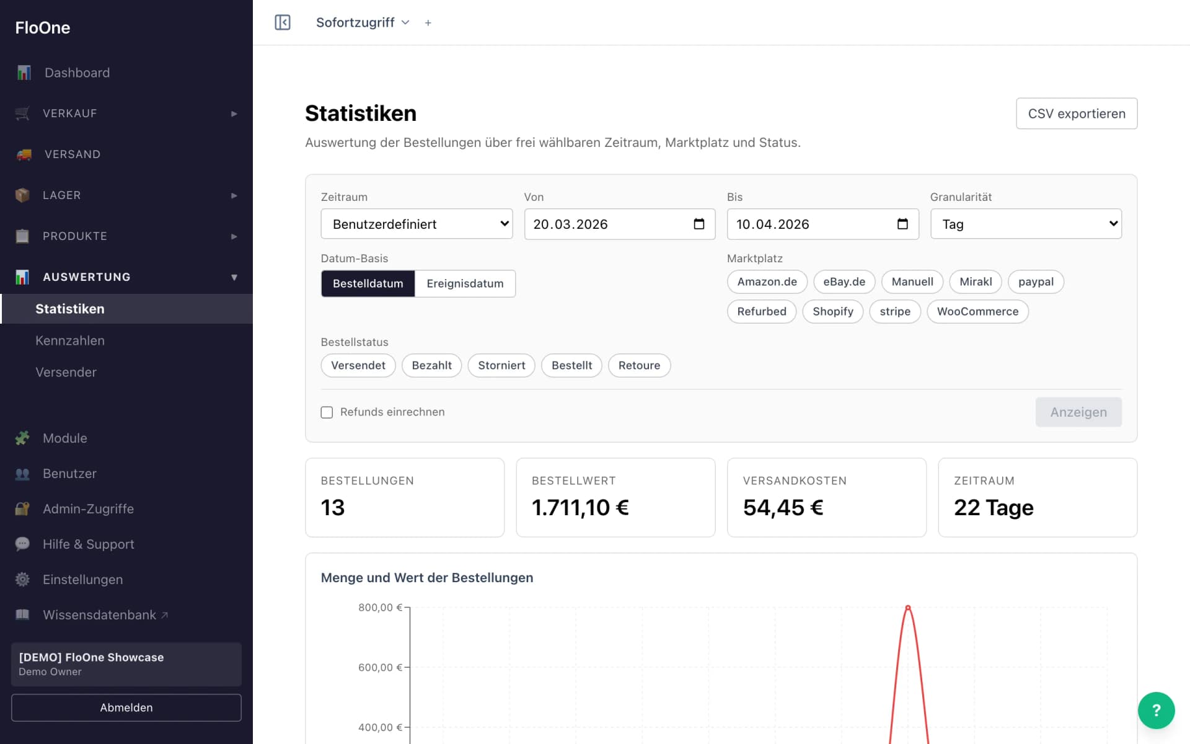Open the Granularität Tag dropdown
This screenshot has width=1190, height=744.
coord(1026,224)
